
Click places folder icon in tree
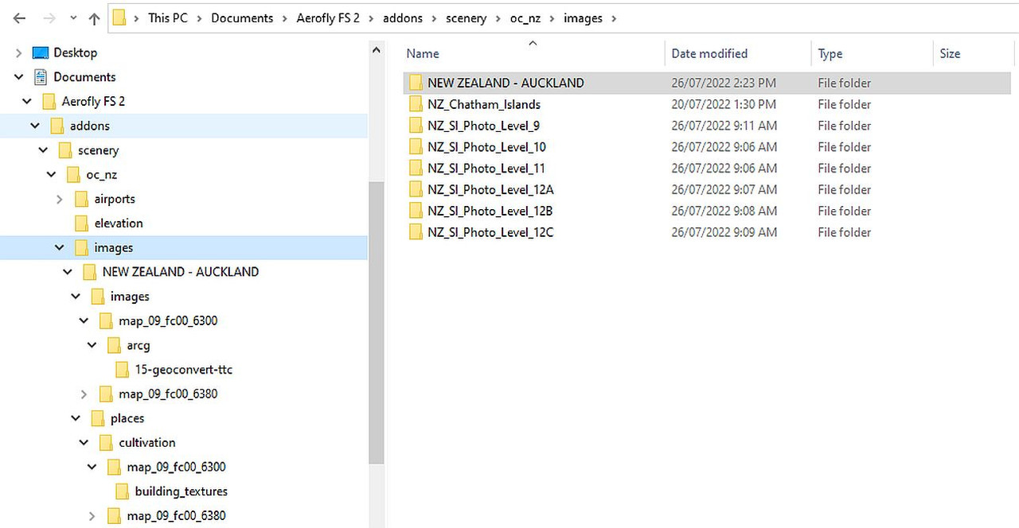click(98, 418)
